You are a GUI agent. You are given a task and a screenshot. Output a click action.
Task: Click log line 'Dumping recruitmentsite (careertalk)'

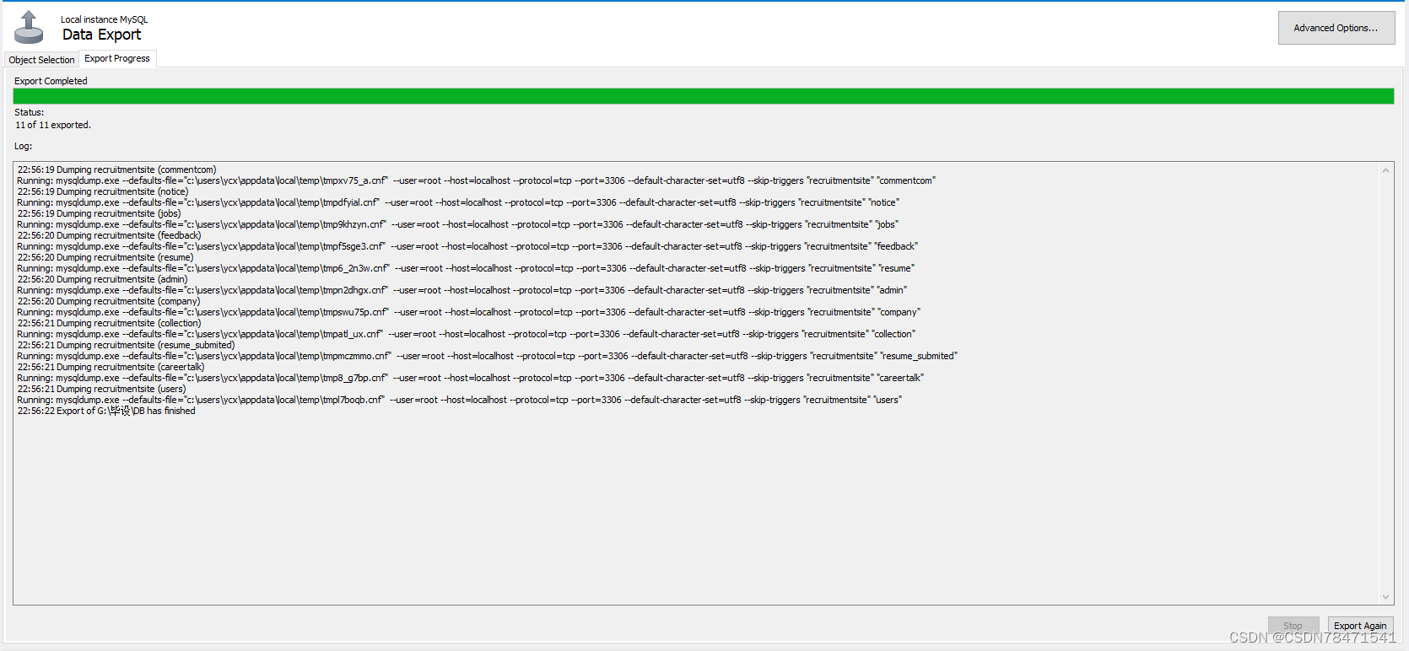pos(111,367)
